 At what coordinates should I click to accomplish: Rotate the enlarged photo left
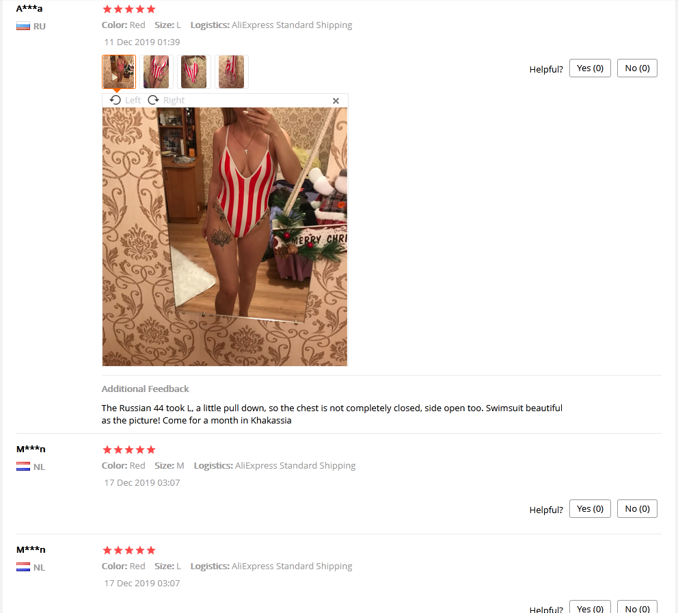point(125,101)
